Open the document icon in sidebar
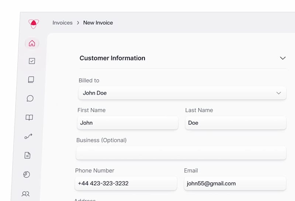Screen dimensions: 295x201 pos(27,156)
